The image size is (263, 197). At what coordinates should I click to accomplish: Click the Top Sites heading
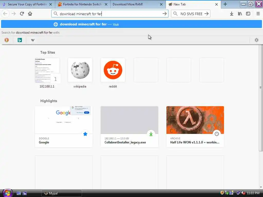48,52
